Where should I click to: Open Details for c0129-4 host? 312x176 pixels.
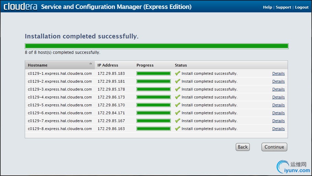[x=278, y=97]
